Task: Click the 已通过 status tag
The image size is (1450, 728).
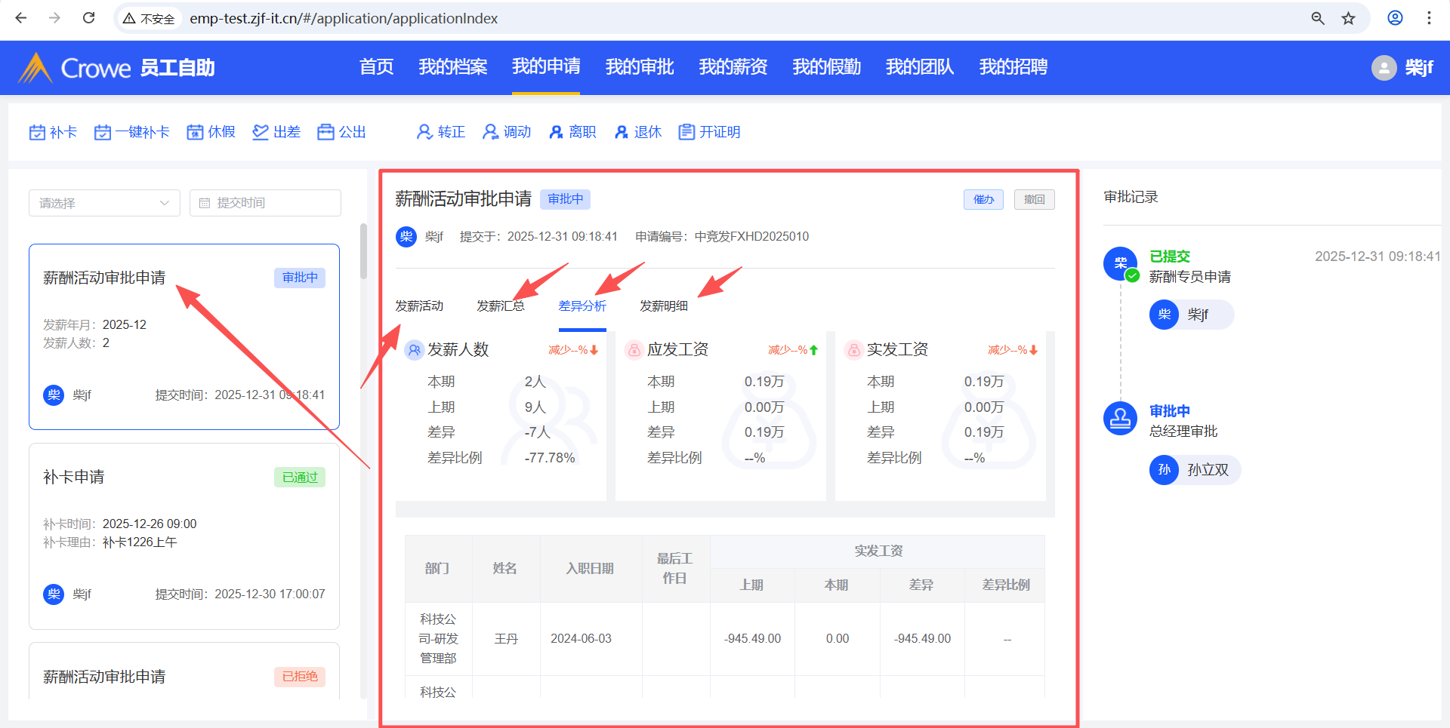Action: pyautogui.click(x=300, y=478)
